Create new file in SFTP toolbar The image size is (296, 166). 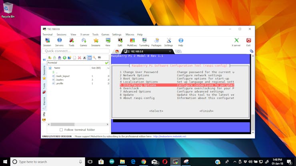[74, 57]
